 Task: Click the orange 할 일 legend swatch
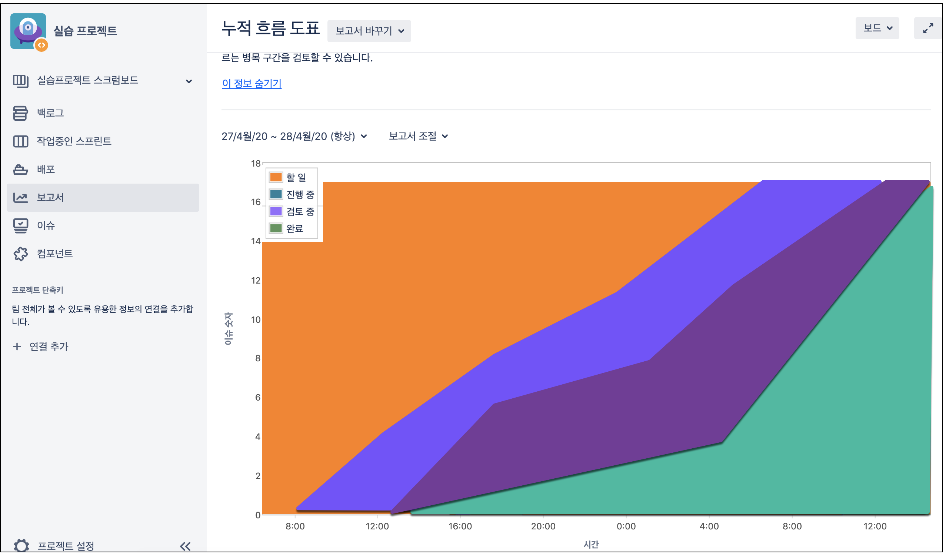click(276, 177)
